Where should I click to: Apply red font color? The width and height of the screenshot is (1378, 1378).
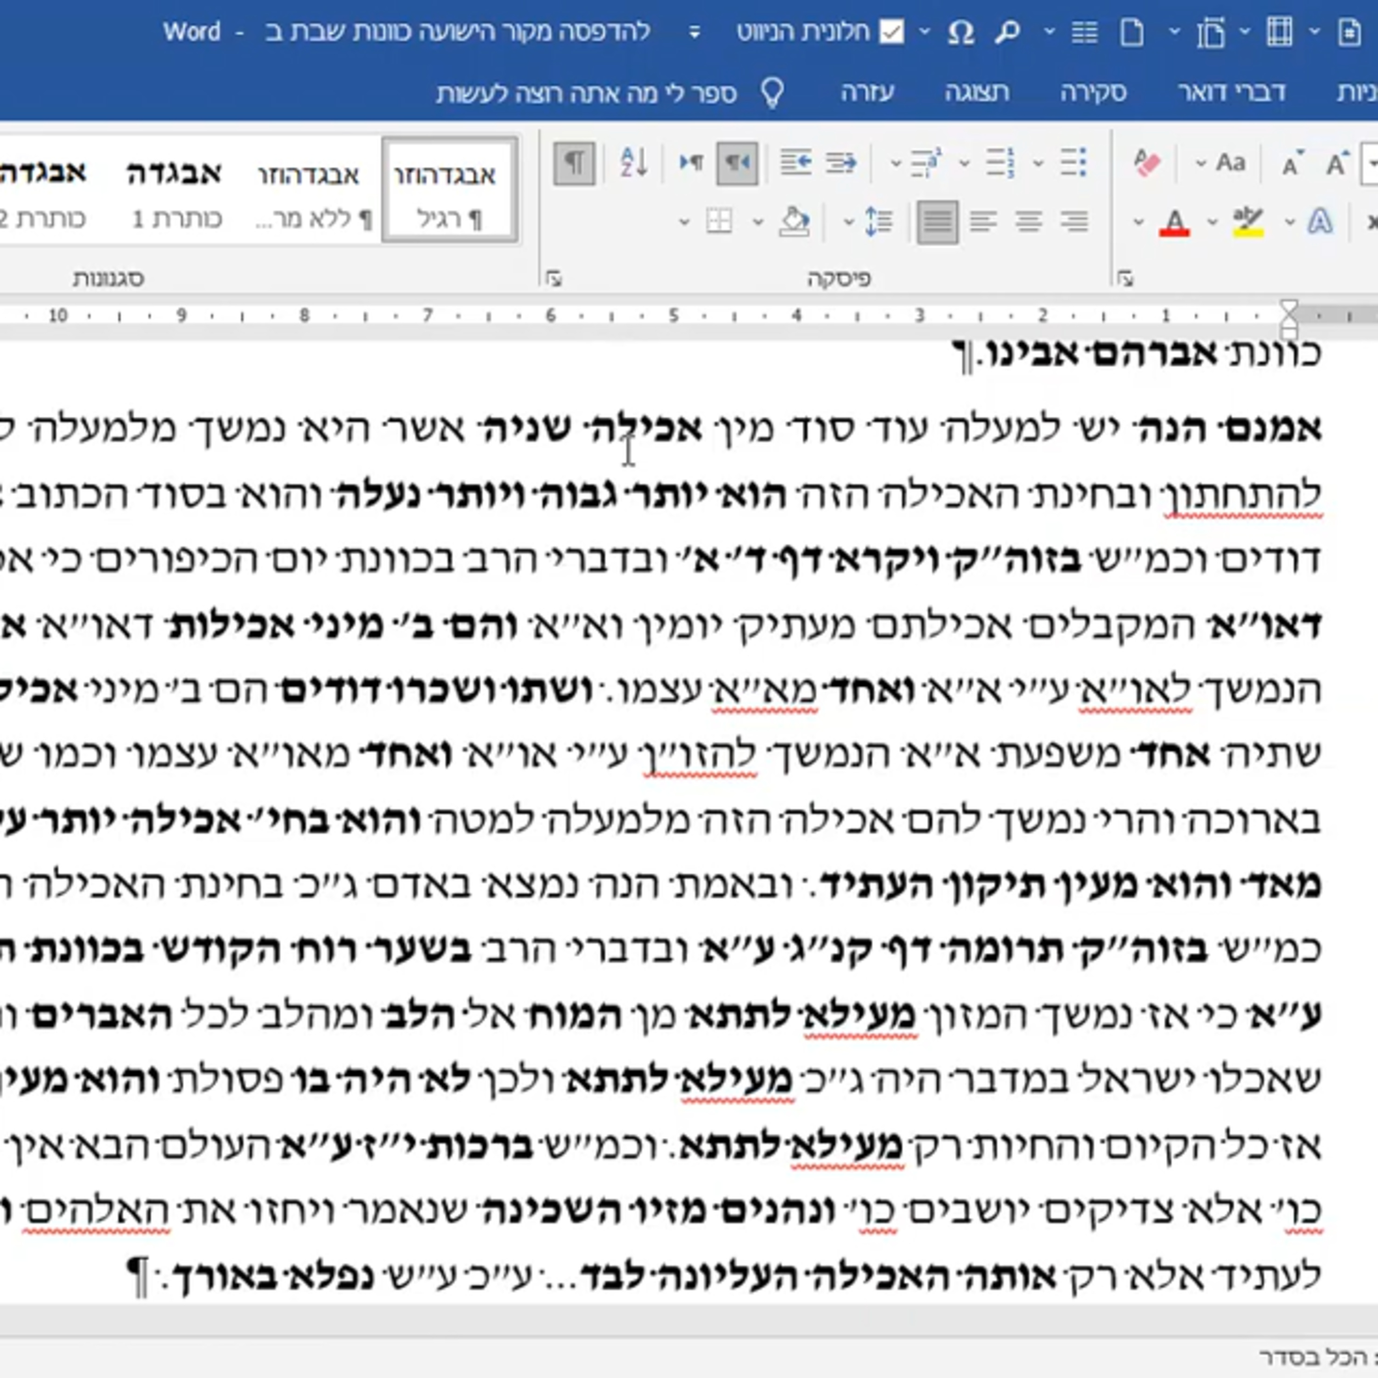click(1174, 222)
